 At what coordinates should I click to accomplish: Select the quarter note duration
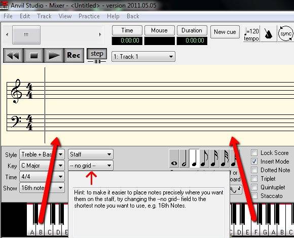point(194,158)
